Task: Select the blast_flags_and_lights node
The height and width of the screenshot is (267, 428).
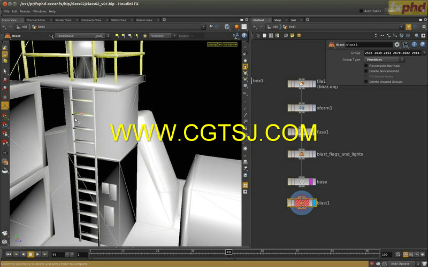Action: [x=302, y=154]
